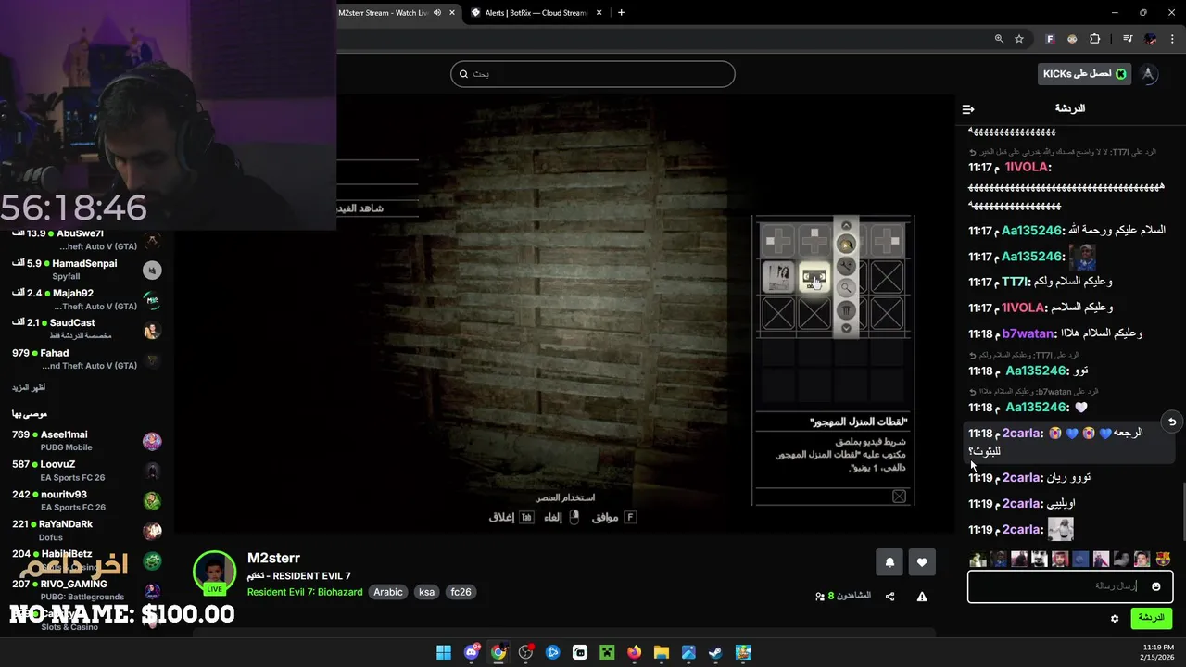This screenshot has height=667, width=1186.
Task: Click the F extension icon in Chrome toolbar
Action: click(1050, 39)
